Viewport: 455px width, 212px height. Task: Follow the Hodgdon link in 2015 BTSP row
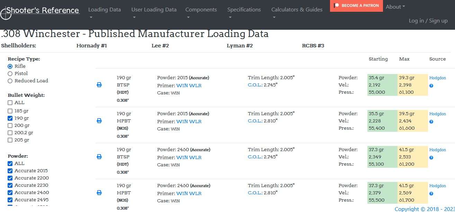(x=438, y=78)
